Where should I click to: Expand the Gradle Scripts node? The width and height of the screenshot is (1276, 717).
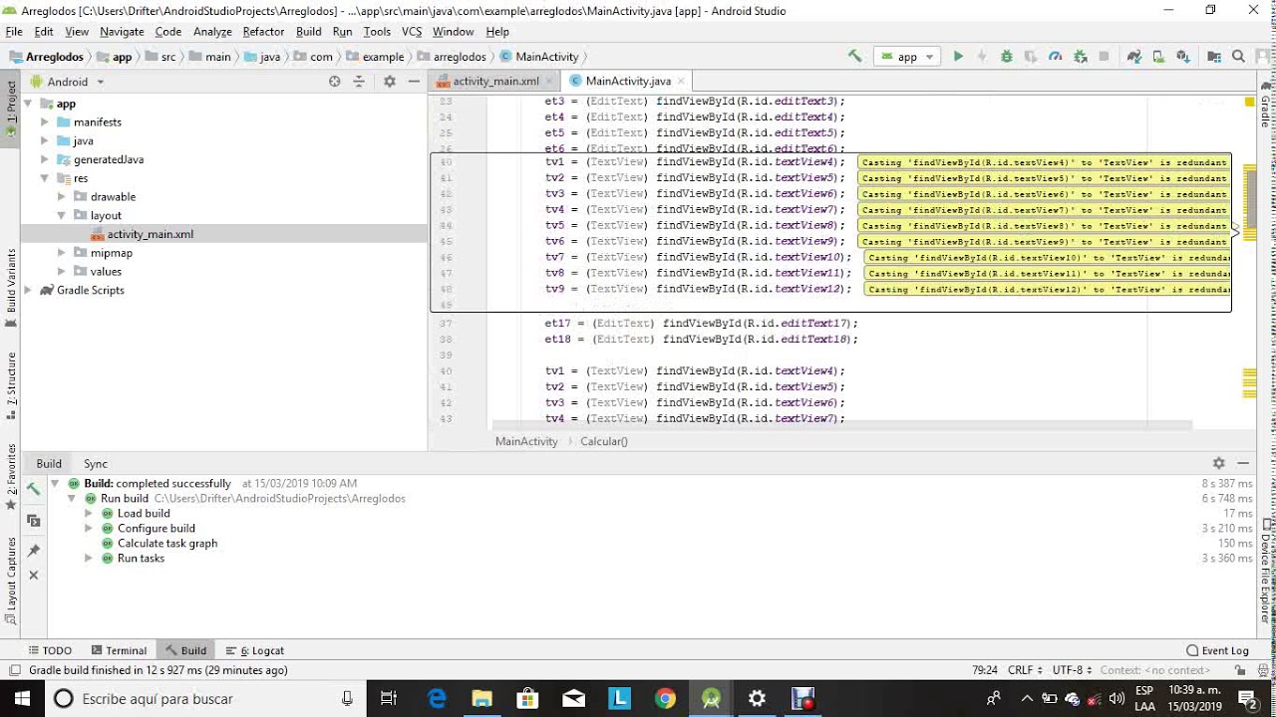click(x=28, y=290)
